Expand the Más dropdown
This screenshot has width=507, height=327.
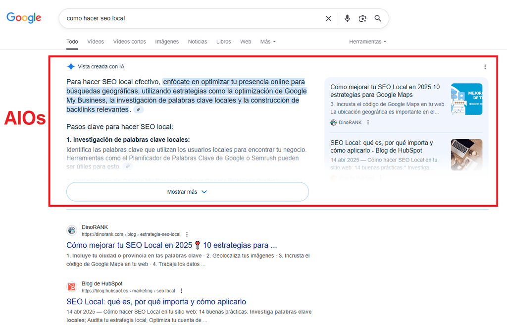point(268,42)
